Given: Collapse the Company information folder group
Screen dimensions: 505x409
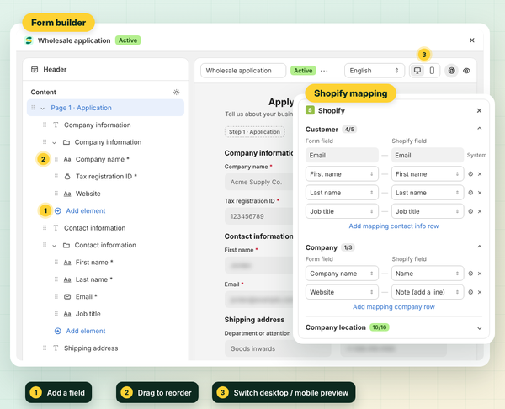Looking at the screenshot, I should [x=54, y=142].
